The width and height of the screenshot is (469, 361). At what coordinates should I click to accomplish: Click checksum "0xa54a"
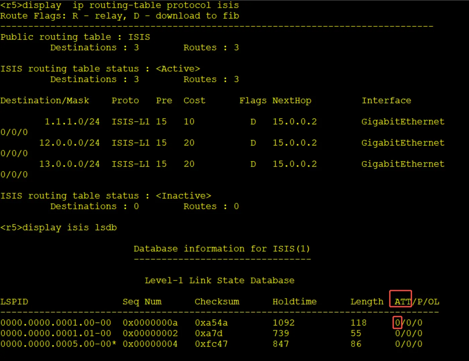(211, 323)
